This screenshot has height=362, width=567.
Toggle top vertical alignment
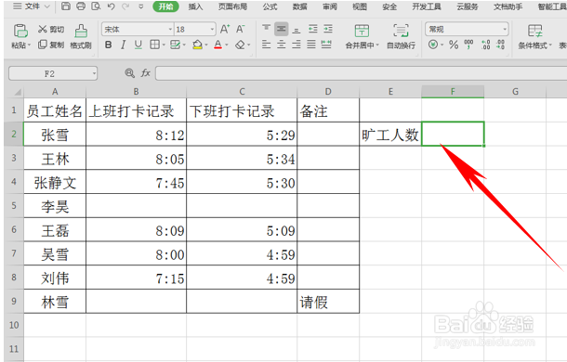(266, 28)
